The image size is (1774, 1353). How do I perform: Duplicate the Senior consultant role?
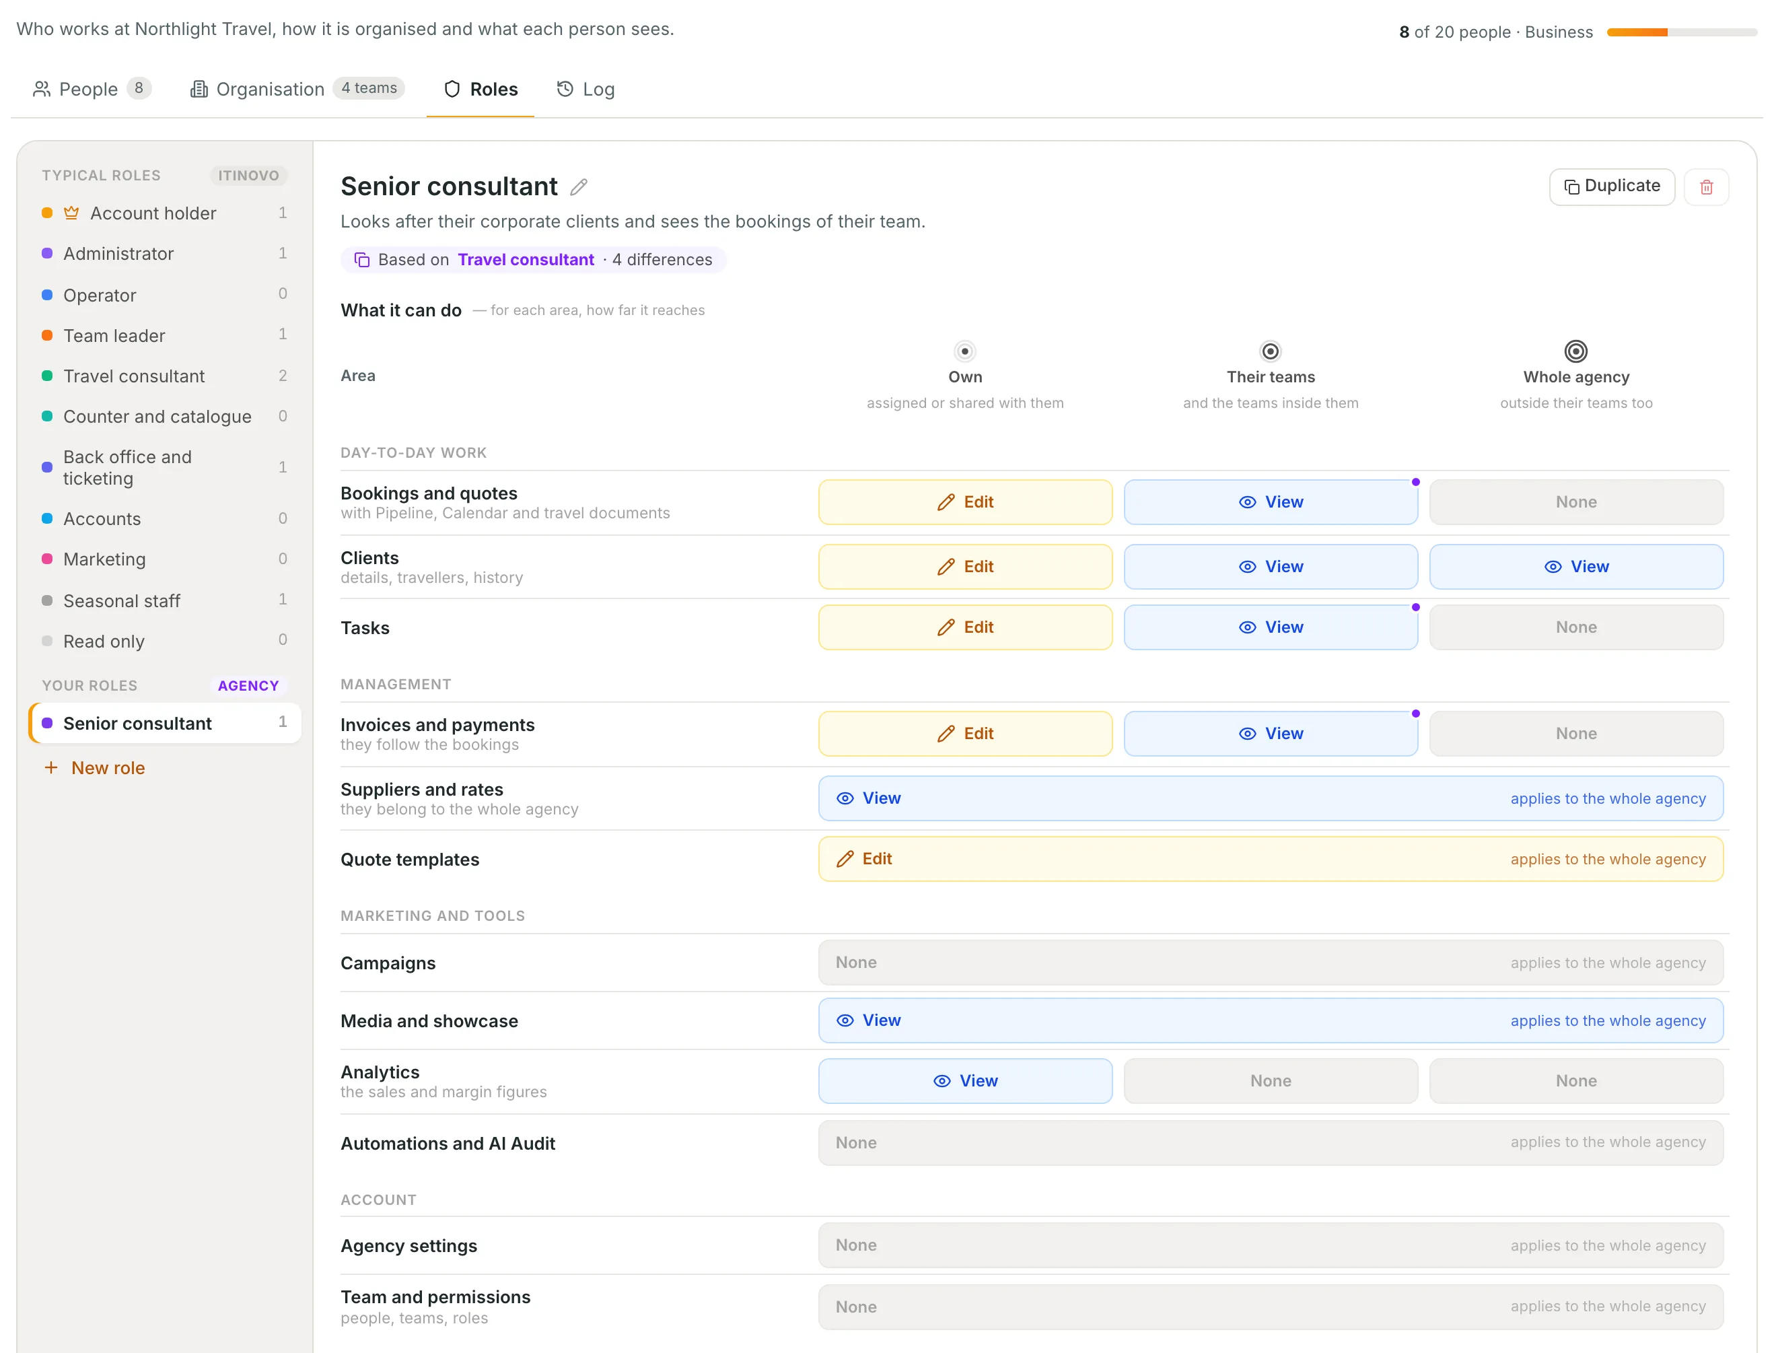pos(1610,187)
